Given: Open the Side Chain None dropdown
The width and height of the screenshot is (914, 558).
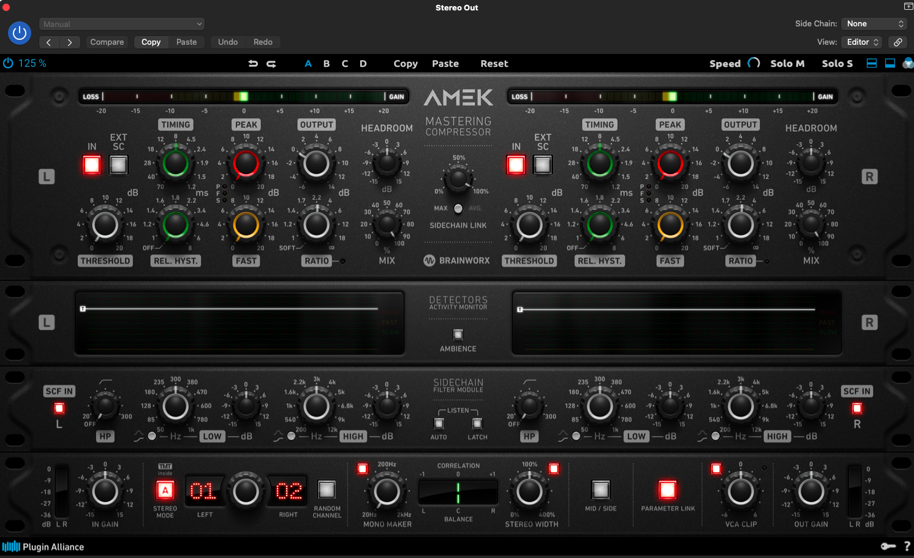Looking at the screenshot, I should tap(874, 23).
